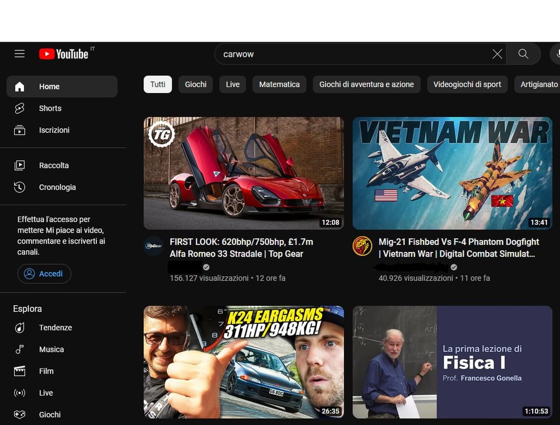Select the Giochi filter chip

click(x=195, y=84)
